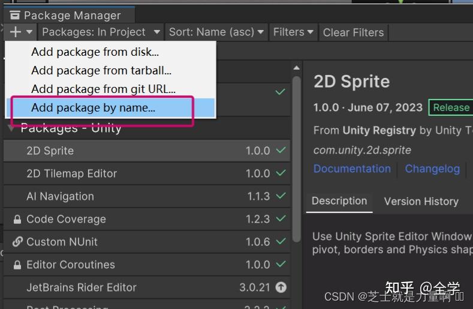Select the 2D Tilemap Editor package

tap(147, 173)
